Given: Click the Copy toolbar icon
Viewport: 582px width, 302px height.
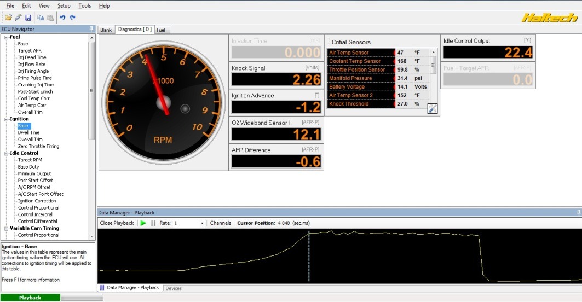Looking at the screenshot, I should point(41,18).
